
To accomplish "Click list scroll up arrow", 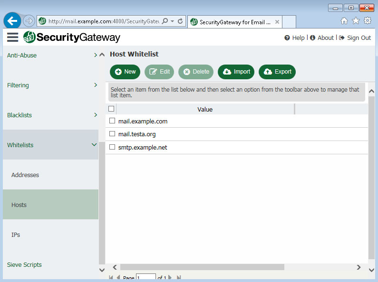I will [x=371, y=91].
